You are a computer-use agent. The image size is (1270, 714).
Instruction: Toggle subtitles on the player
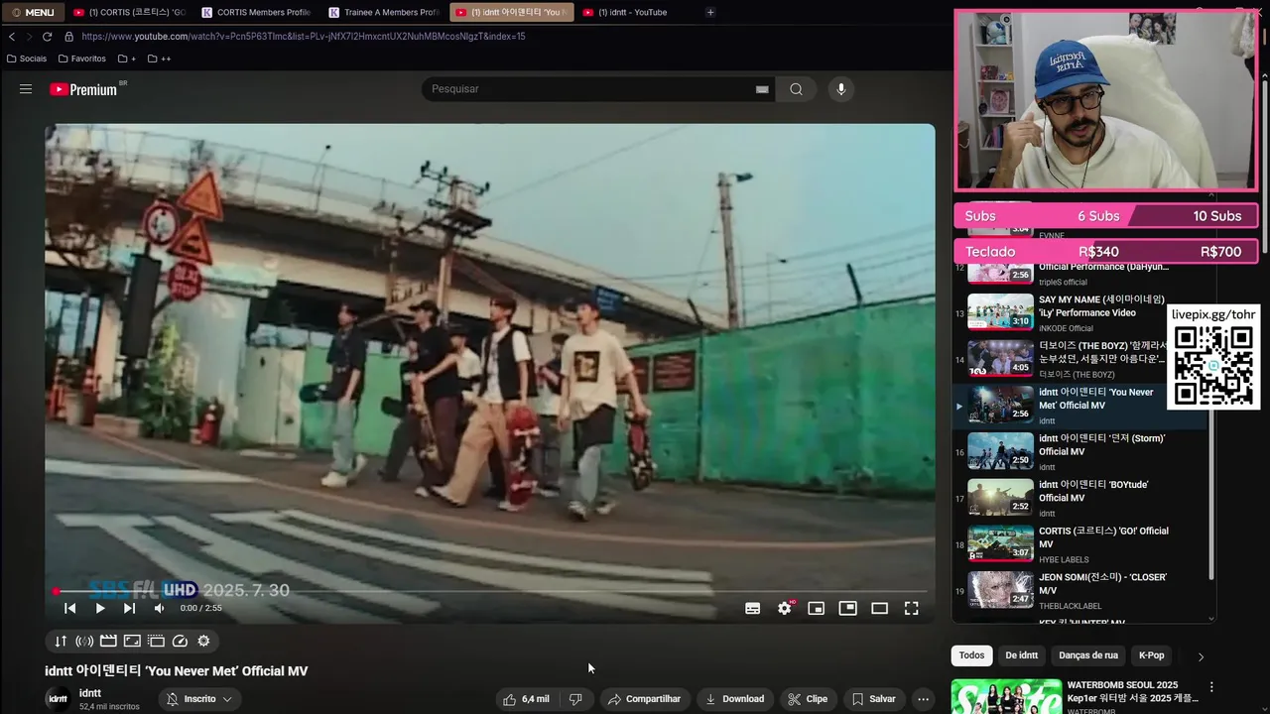point(753,608)
